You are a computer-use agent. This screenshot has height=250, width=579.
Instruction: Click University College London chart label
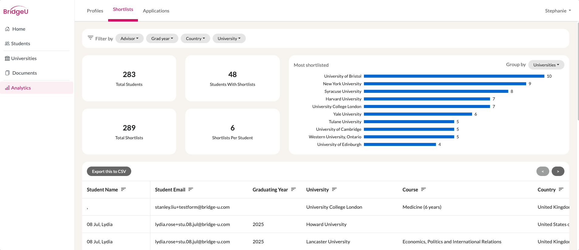(x=337, y=106)
